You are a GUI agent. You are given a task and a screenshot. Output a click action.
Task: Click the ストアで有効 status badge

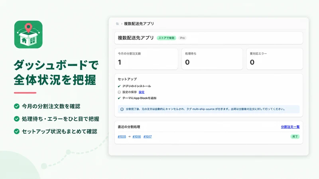[x=166, y=38]
